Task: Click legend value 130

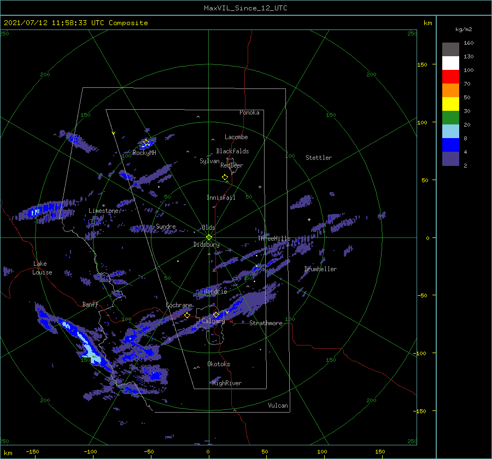Action: tap(469, 57)
